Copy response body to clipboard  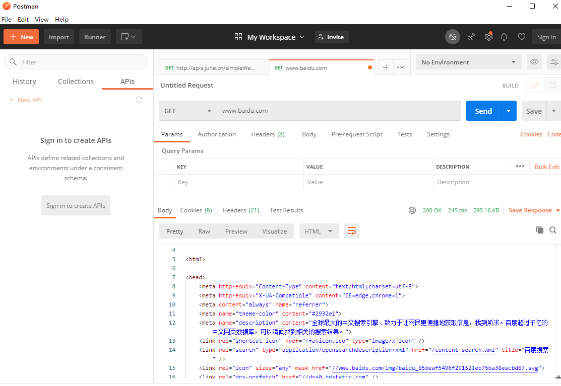click(x=539, y=230)
